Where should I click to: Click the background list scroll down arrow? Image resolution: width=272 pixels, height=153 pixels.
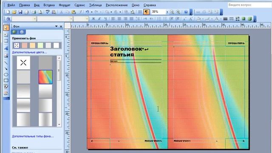pyautogui.click(x=59, y=125)
